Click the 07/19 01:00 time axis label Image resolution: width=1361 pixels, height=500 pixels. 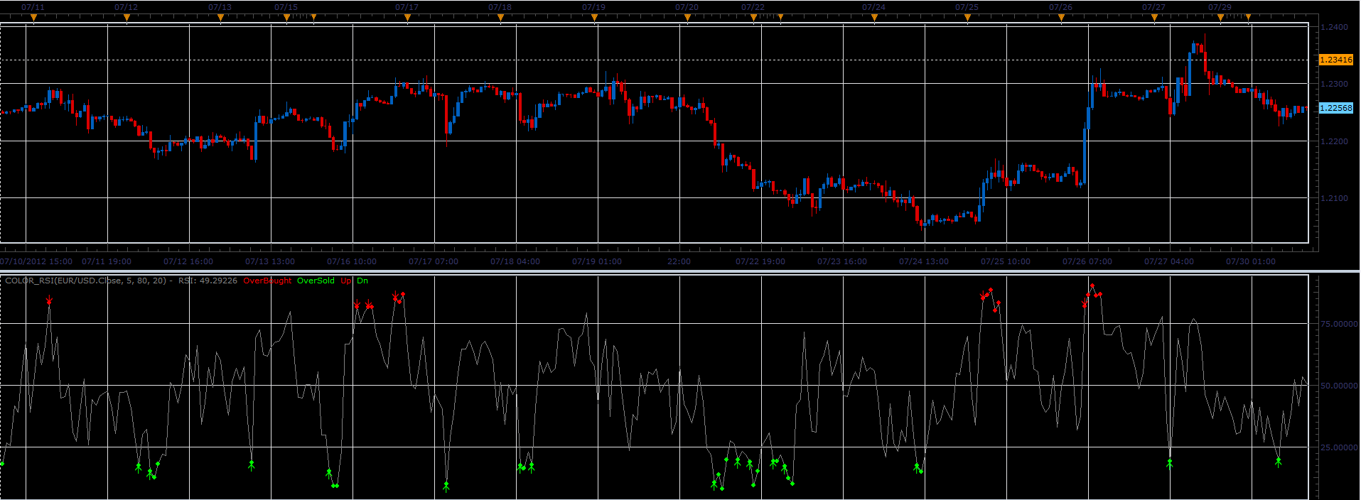pos(597,261)
